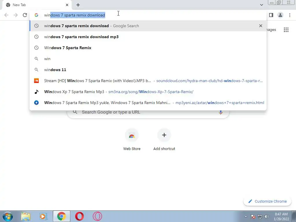Reload the current page
296x222 pixels.
pos(25,15)
